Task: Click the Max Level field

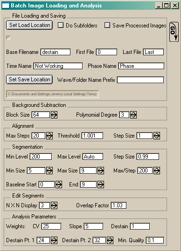Action: [93, 157]
